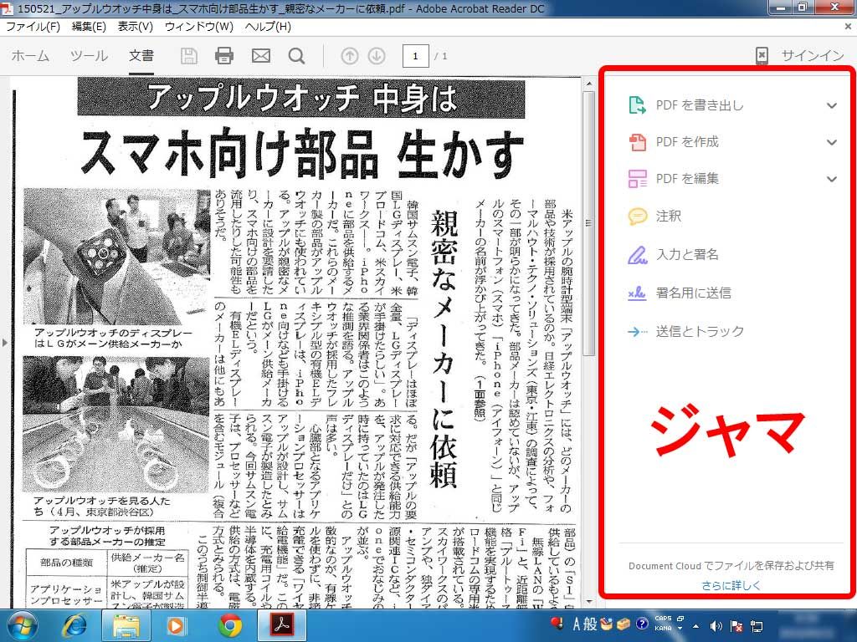Expand the PDF を編集 chevron
This screenshot has width=857, height=642.
click(832, 179)
